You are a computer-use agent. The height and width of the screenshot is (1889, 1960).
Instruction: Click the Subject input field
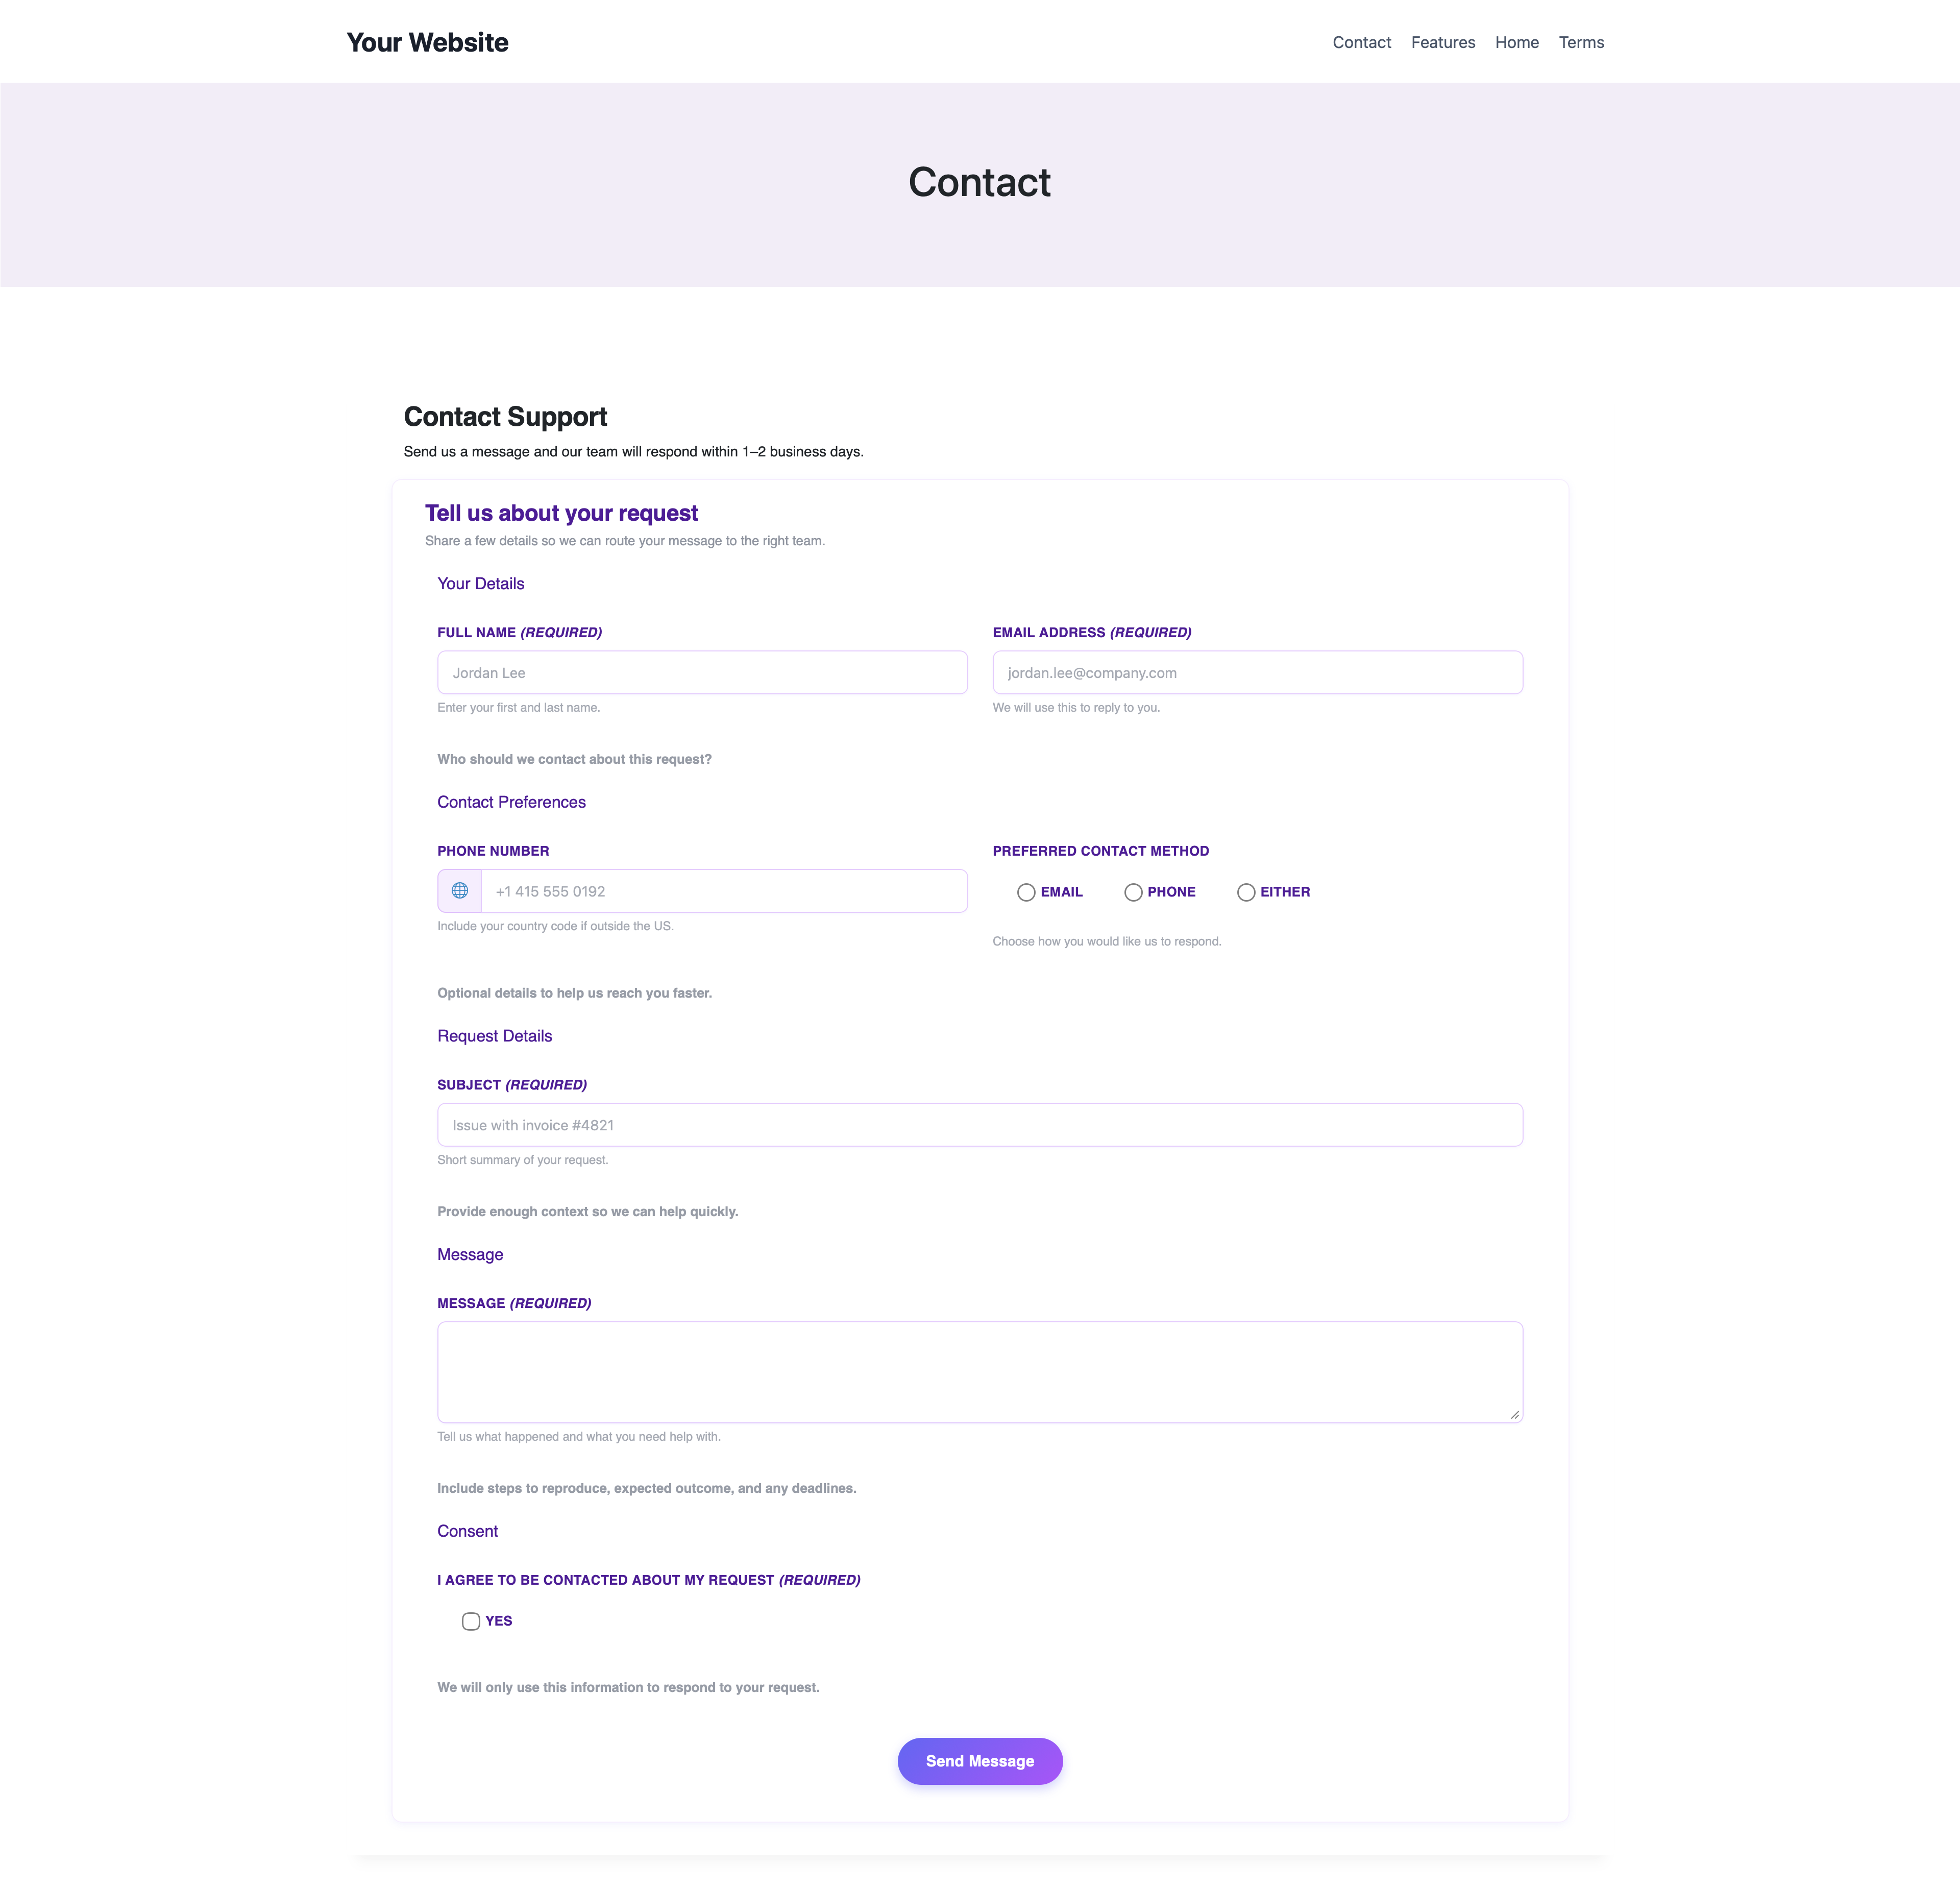click(980, 1125)
